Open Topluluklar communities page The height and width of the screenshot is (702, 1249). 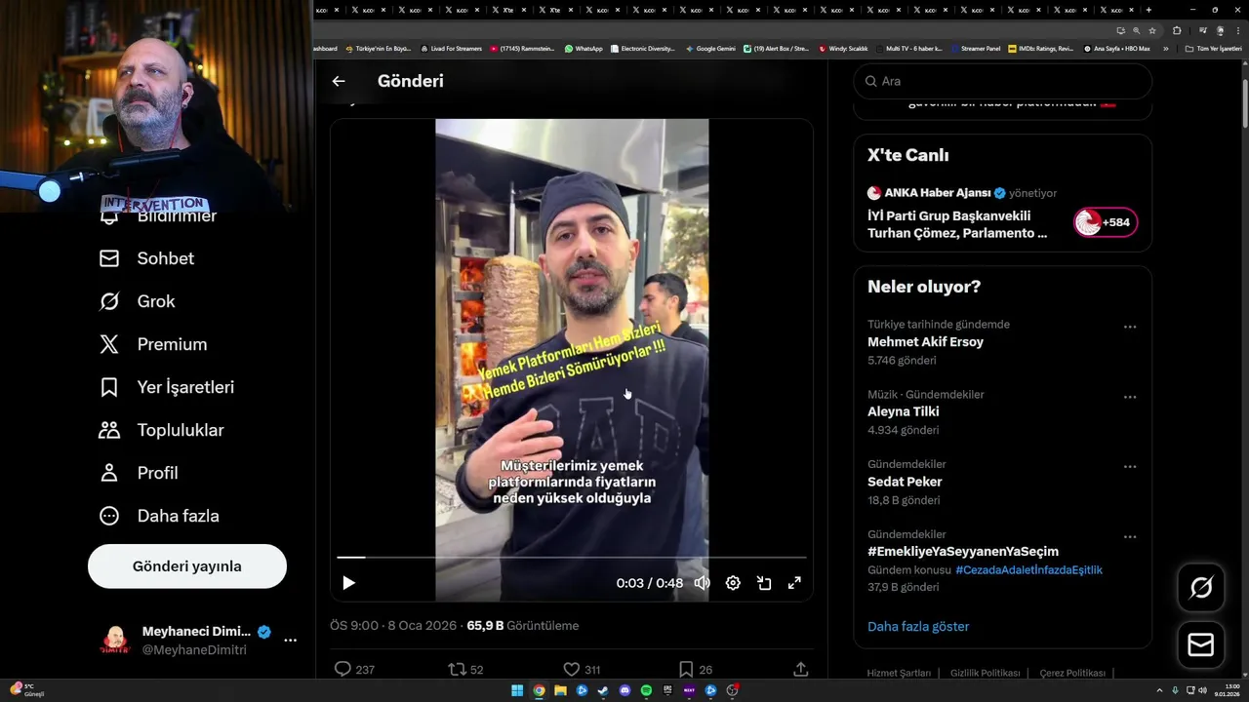pyautogui.click(x=162, y=430)
